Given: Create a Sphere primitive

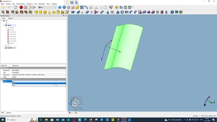Looking at the screenshot, I should (x=45, y=12).
